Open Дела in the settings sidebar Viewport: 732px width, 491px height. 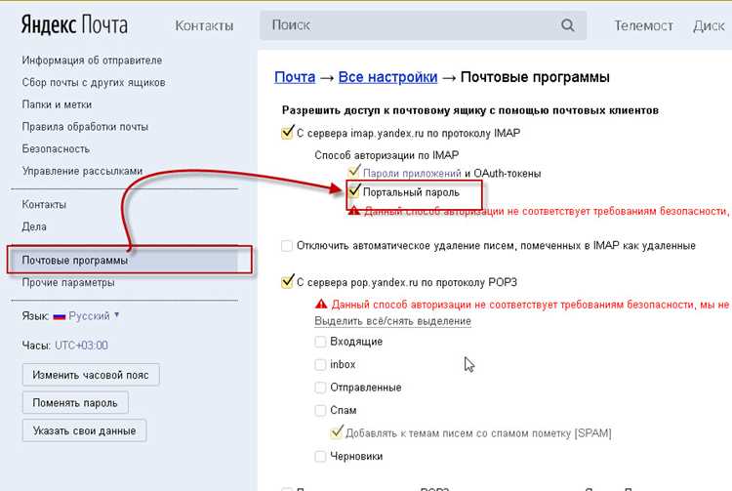tap(34, 226)
